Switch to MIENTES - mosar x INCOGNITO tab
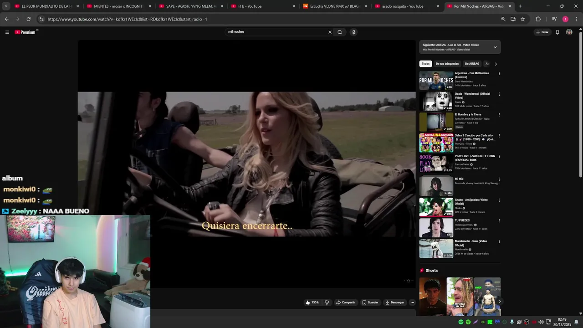583x328 pixels. point(118,6)
